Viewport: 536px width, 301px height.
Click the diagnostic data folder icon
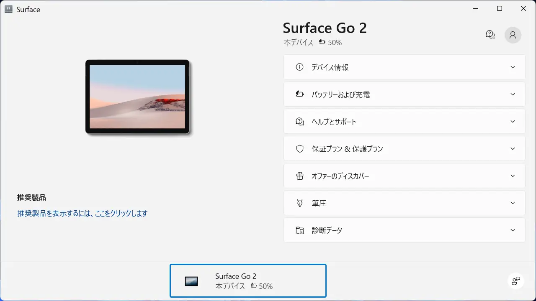[x=299, y=230]
